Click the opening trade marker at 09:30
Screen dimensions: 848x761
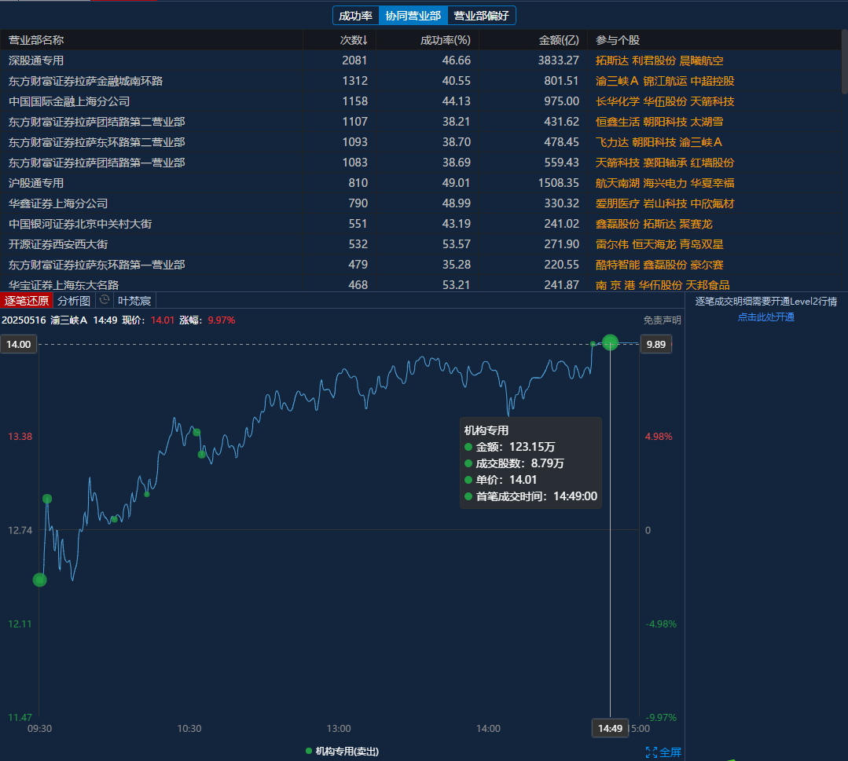39,580
